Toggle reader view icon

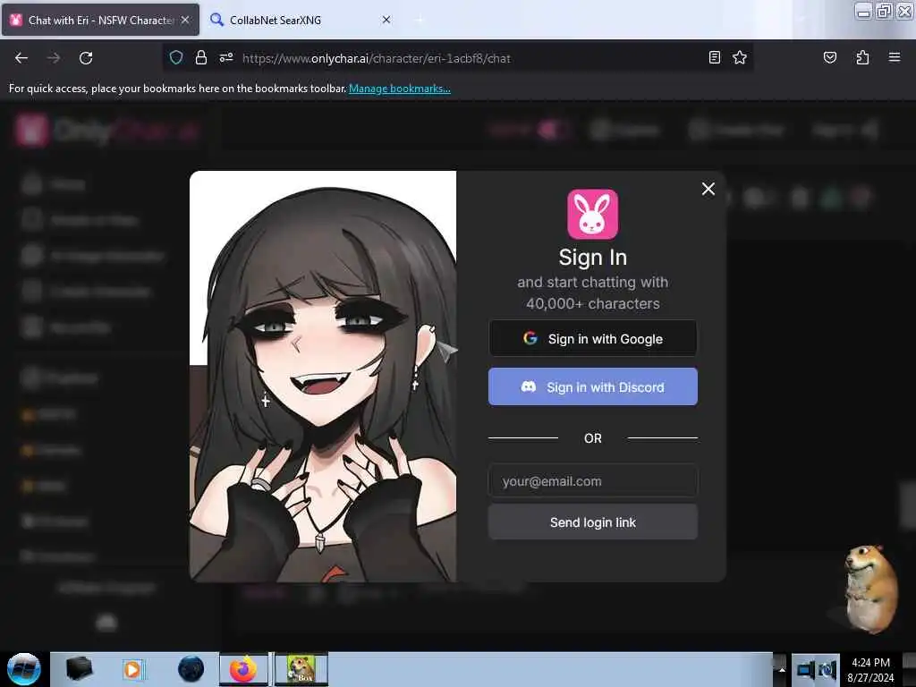tap(715, 58)
